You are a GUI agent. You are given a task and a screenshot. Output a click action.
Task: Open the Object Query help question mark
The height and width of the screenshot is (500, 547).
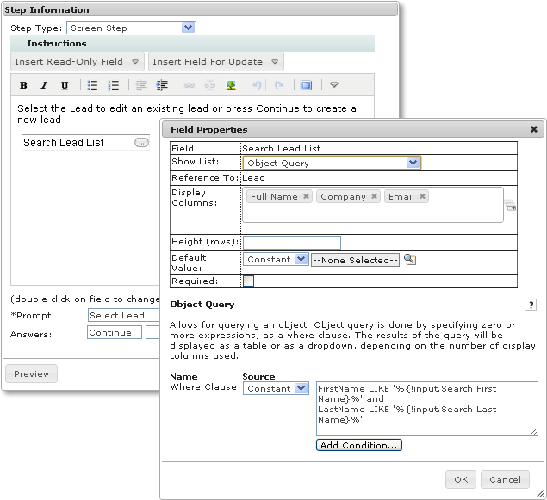pyautogui.click(x=531, y=305)
